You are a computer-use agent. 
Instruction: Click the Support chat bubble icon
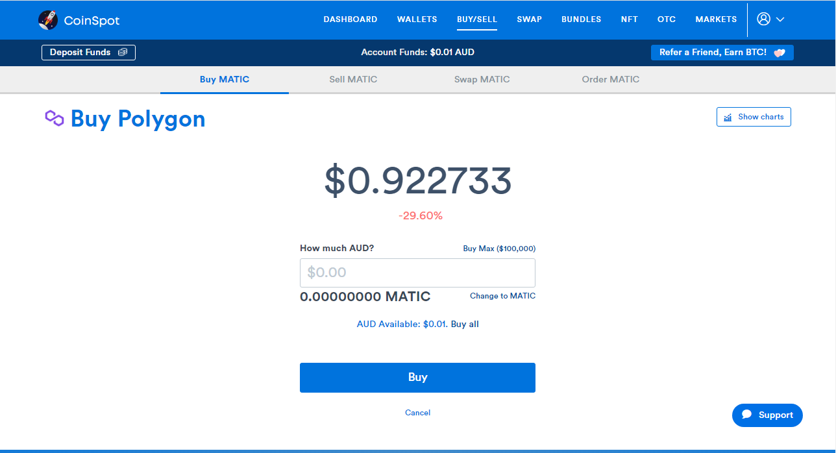coord(747,415)
